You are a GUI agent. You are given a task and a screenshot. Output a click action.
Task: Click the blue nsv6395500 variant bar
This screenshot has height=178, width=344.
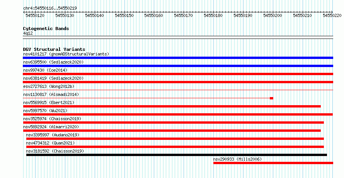pos(178,66)
